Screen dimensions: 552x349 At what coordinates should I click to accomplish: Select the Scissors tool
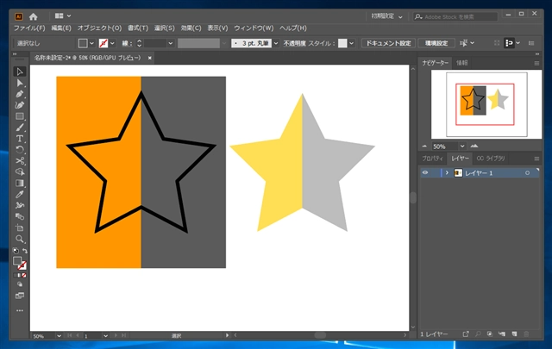(20, 161)
